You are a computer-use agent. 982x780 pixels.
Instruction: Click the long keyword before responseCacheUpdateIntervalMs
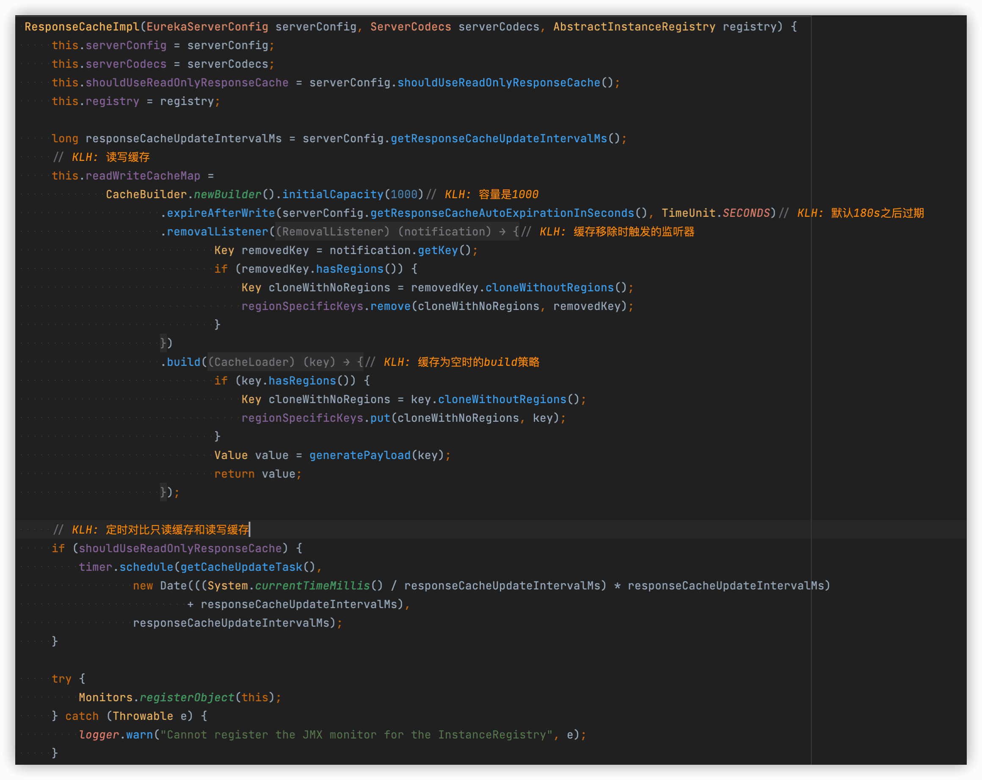(65, 138)
